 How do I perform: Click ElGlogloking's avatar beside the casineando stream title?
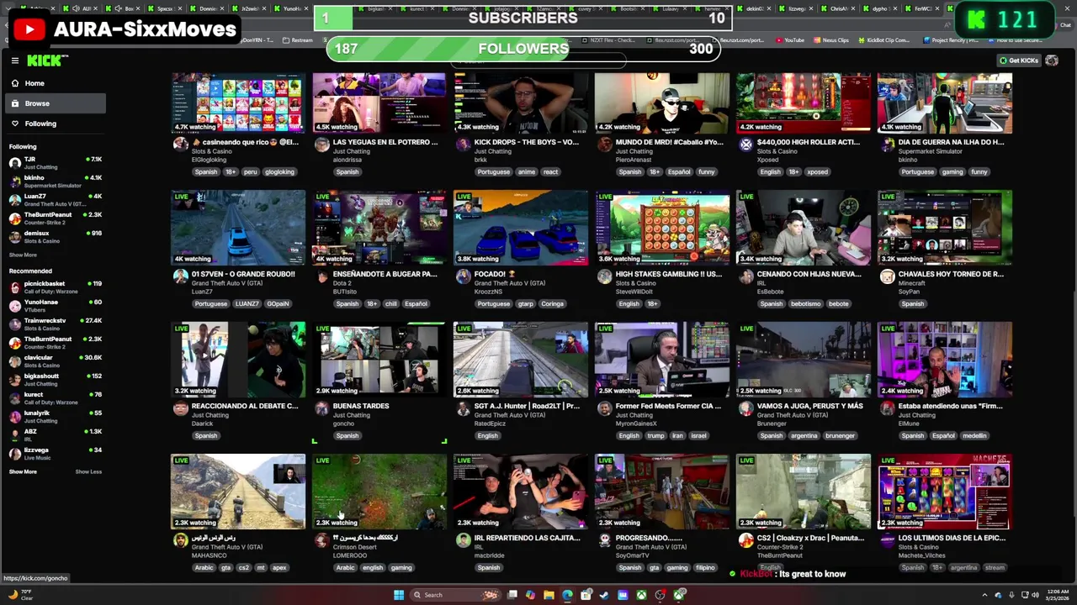coord(180,145)
